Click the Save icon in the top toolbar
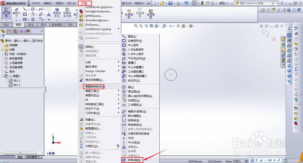Viewport: 303px width, 163px height. tap(170, 3)
